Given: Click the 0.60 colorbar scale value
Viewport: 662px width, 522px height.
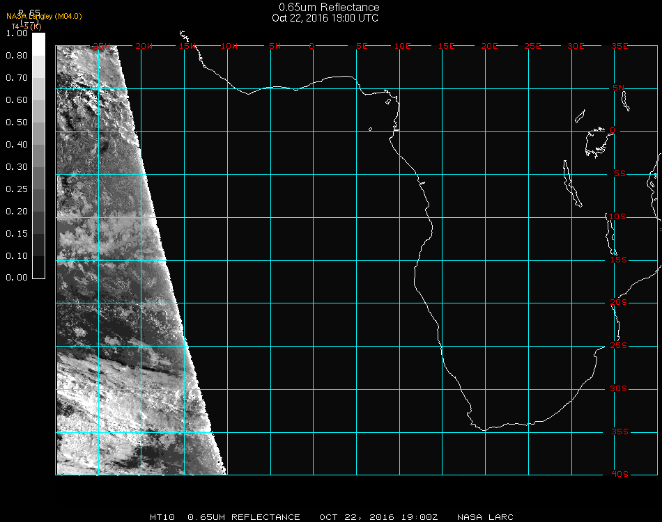Looking at the screenshot, I should pyautogui.click(x=17, y=100).
